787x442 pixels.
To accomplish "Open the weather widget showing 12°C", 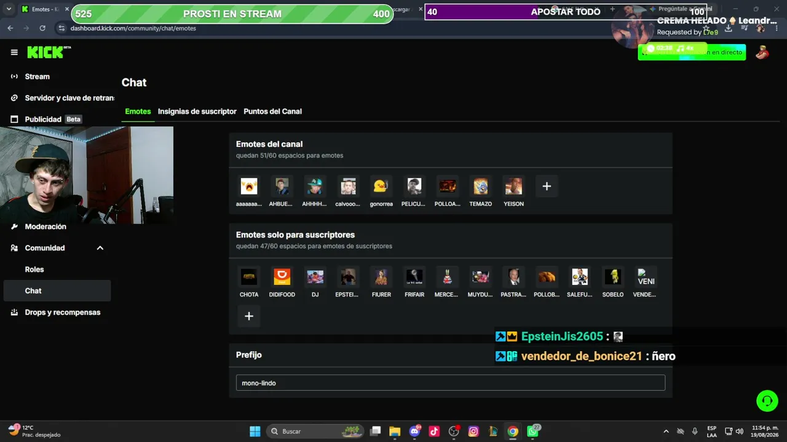I will coord(34,431).
